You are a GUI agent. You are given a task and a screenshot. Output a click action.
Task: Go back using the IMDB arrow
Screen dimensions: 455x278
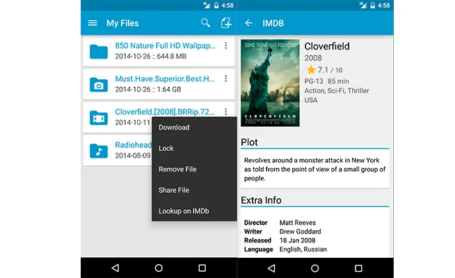[248, 23]
